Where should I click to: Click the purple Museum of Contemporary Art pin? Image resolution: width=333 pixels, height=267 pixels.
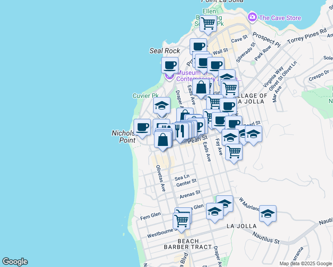(x=170, y=77)
